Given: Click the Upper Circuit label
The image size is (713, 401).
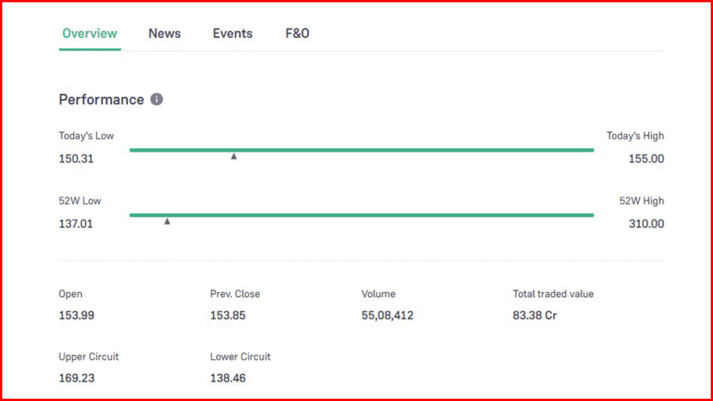Looking at the screenshot, I should (x=88, y=357).
